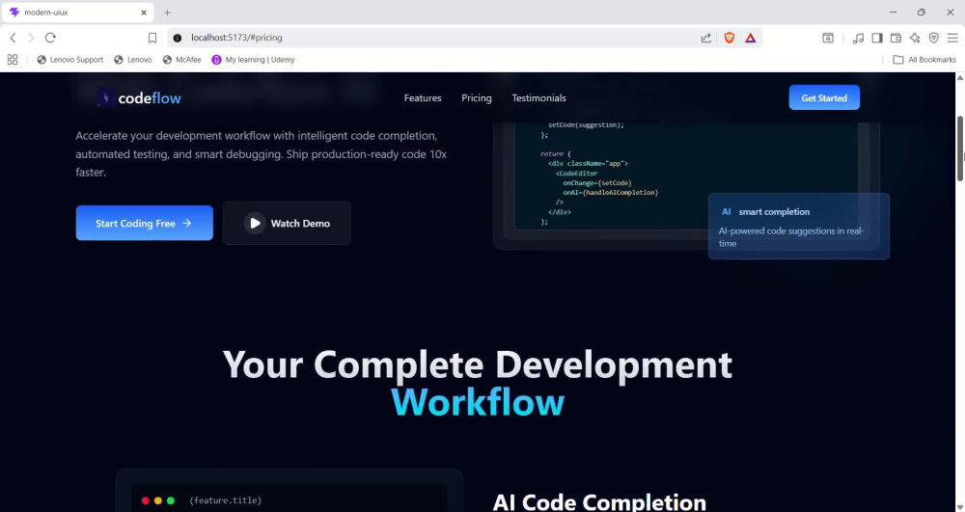965x512 pixels.
Task: Open Brave Rewards triangle icon
Action: (x=750, y=38)
